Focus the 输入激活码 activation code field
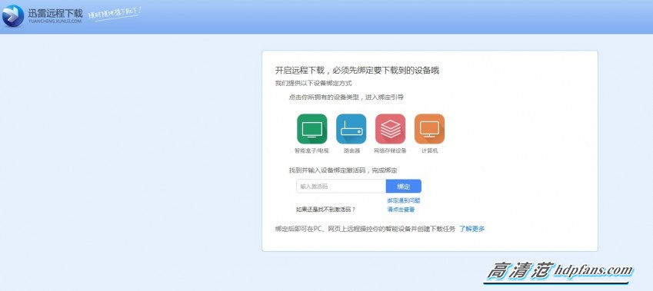 click(341, 187)
